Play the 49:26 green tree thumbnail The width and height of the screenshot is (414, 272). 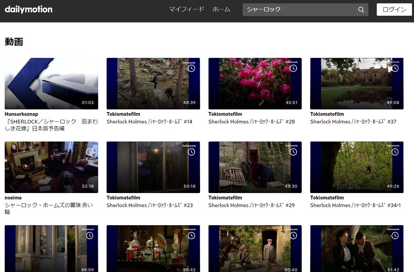click(357, 167)
